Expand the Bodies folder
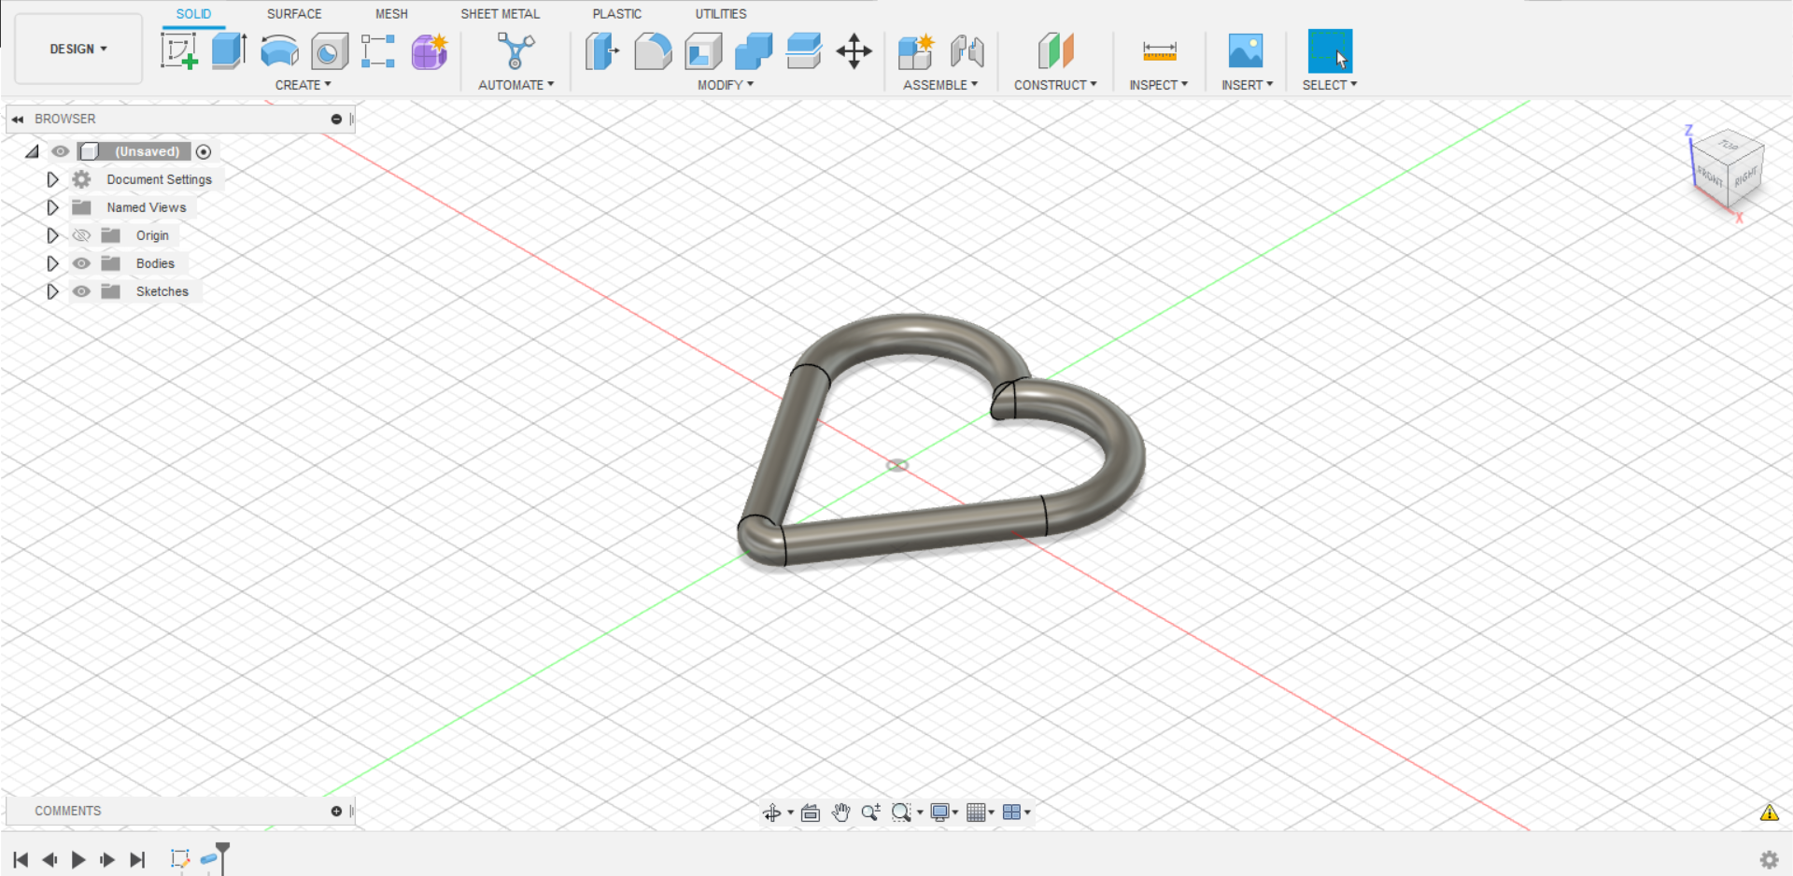The height and width of the screenshot is (876, 1793). point(52,263)
